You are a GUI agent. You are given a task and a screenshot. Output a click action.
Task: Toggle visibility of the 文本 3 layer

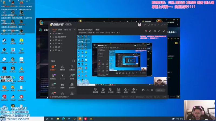point(50,50)
